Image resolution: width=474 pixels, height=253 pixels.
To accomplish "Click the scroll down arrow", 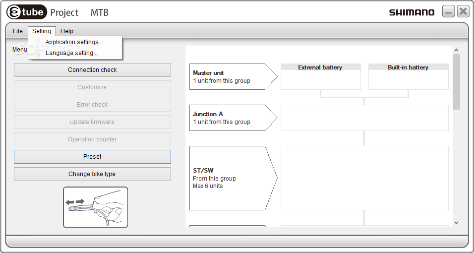I will [x=457, y=222].
